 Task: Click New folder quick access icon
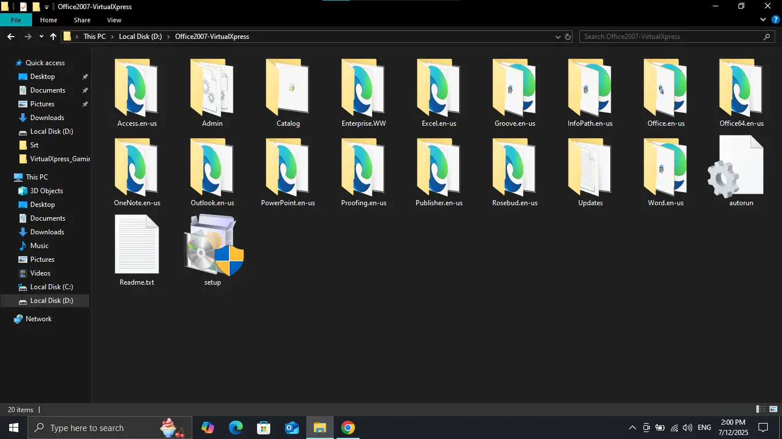coord(36,7)
